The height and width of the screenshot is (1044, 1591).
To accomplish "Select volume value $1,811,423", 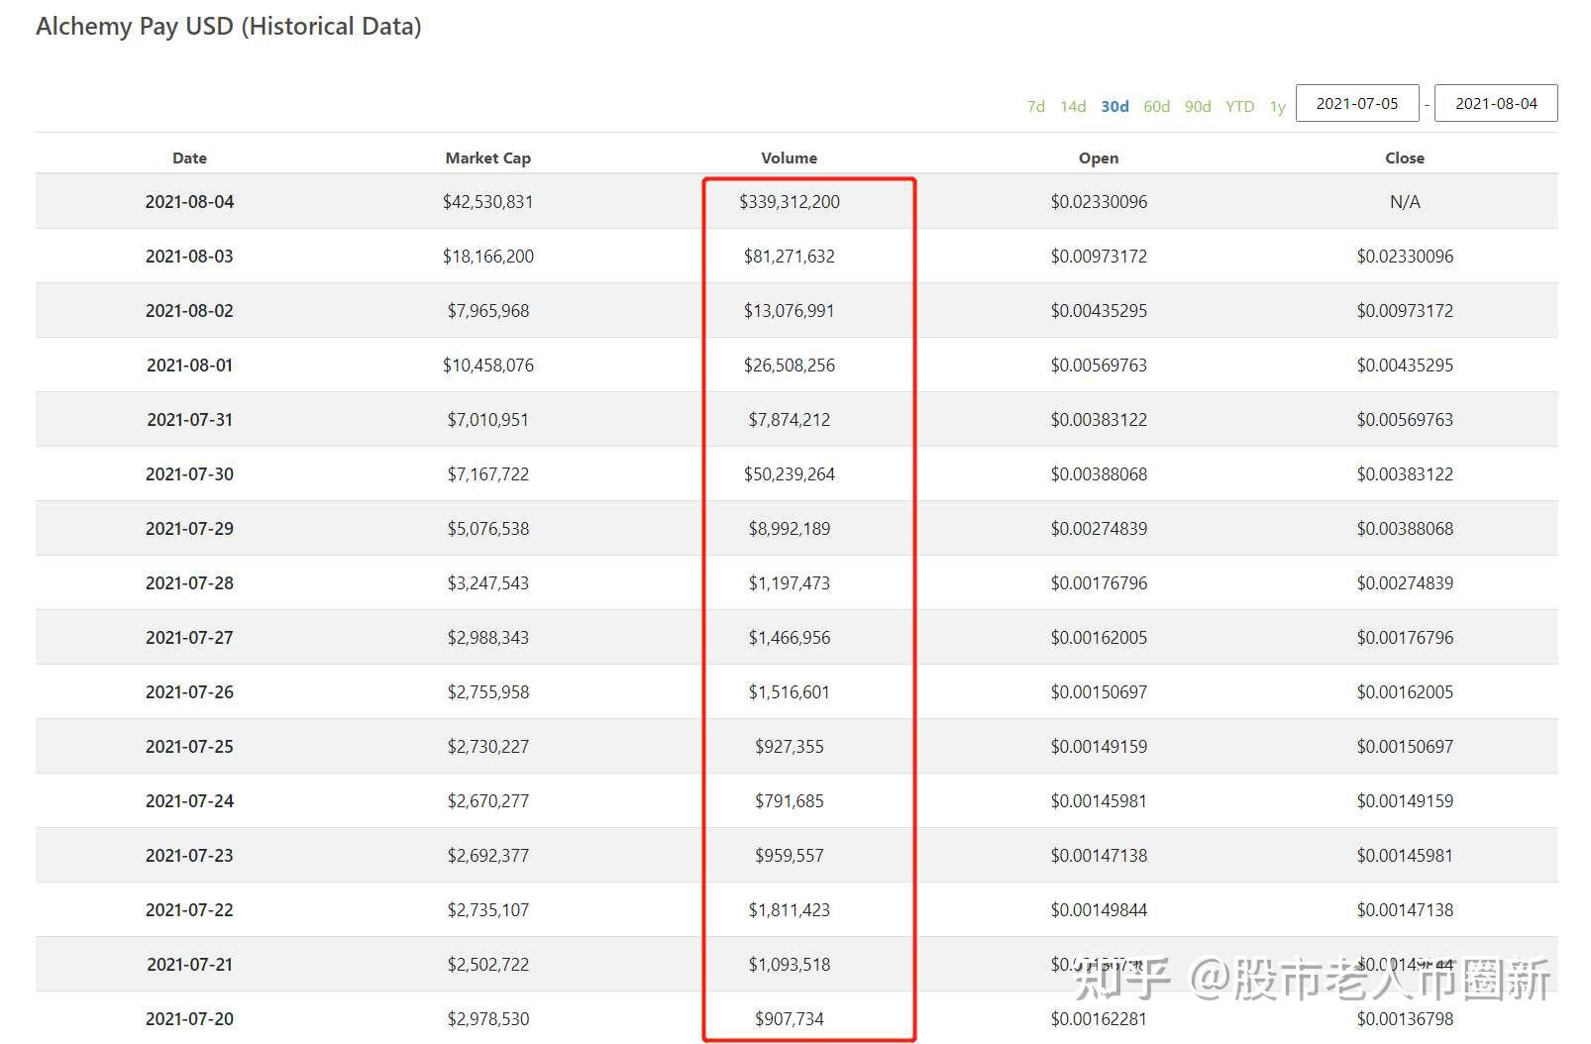I will pos(789,910).
